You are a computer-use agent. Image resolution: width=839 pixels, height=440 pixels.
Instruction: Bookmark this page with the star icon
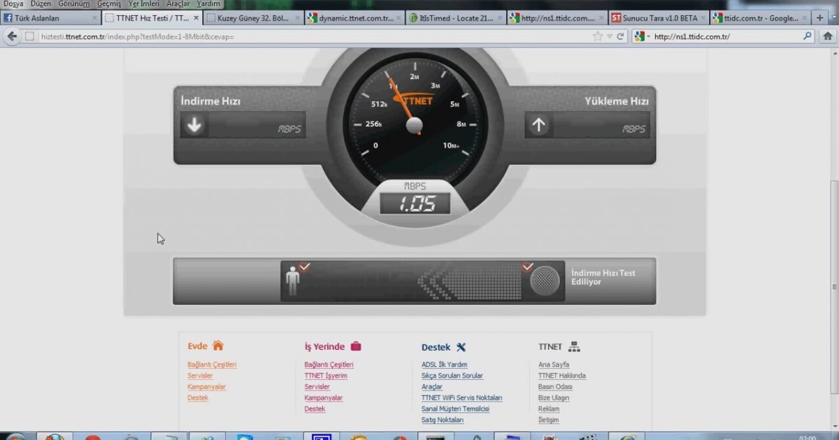coord(597,36)
